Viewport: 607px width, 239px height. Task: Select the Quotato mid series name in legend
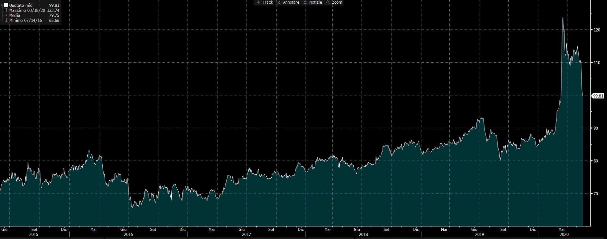click(21, 5)
